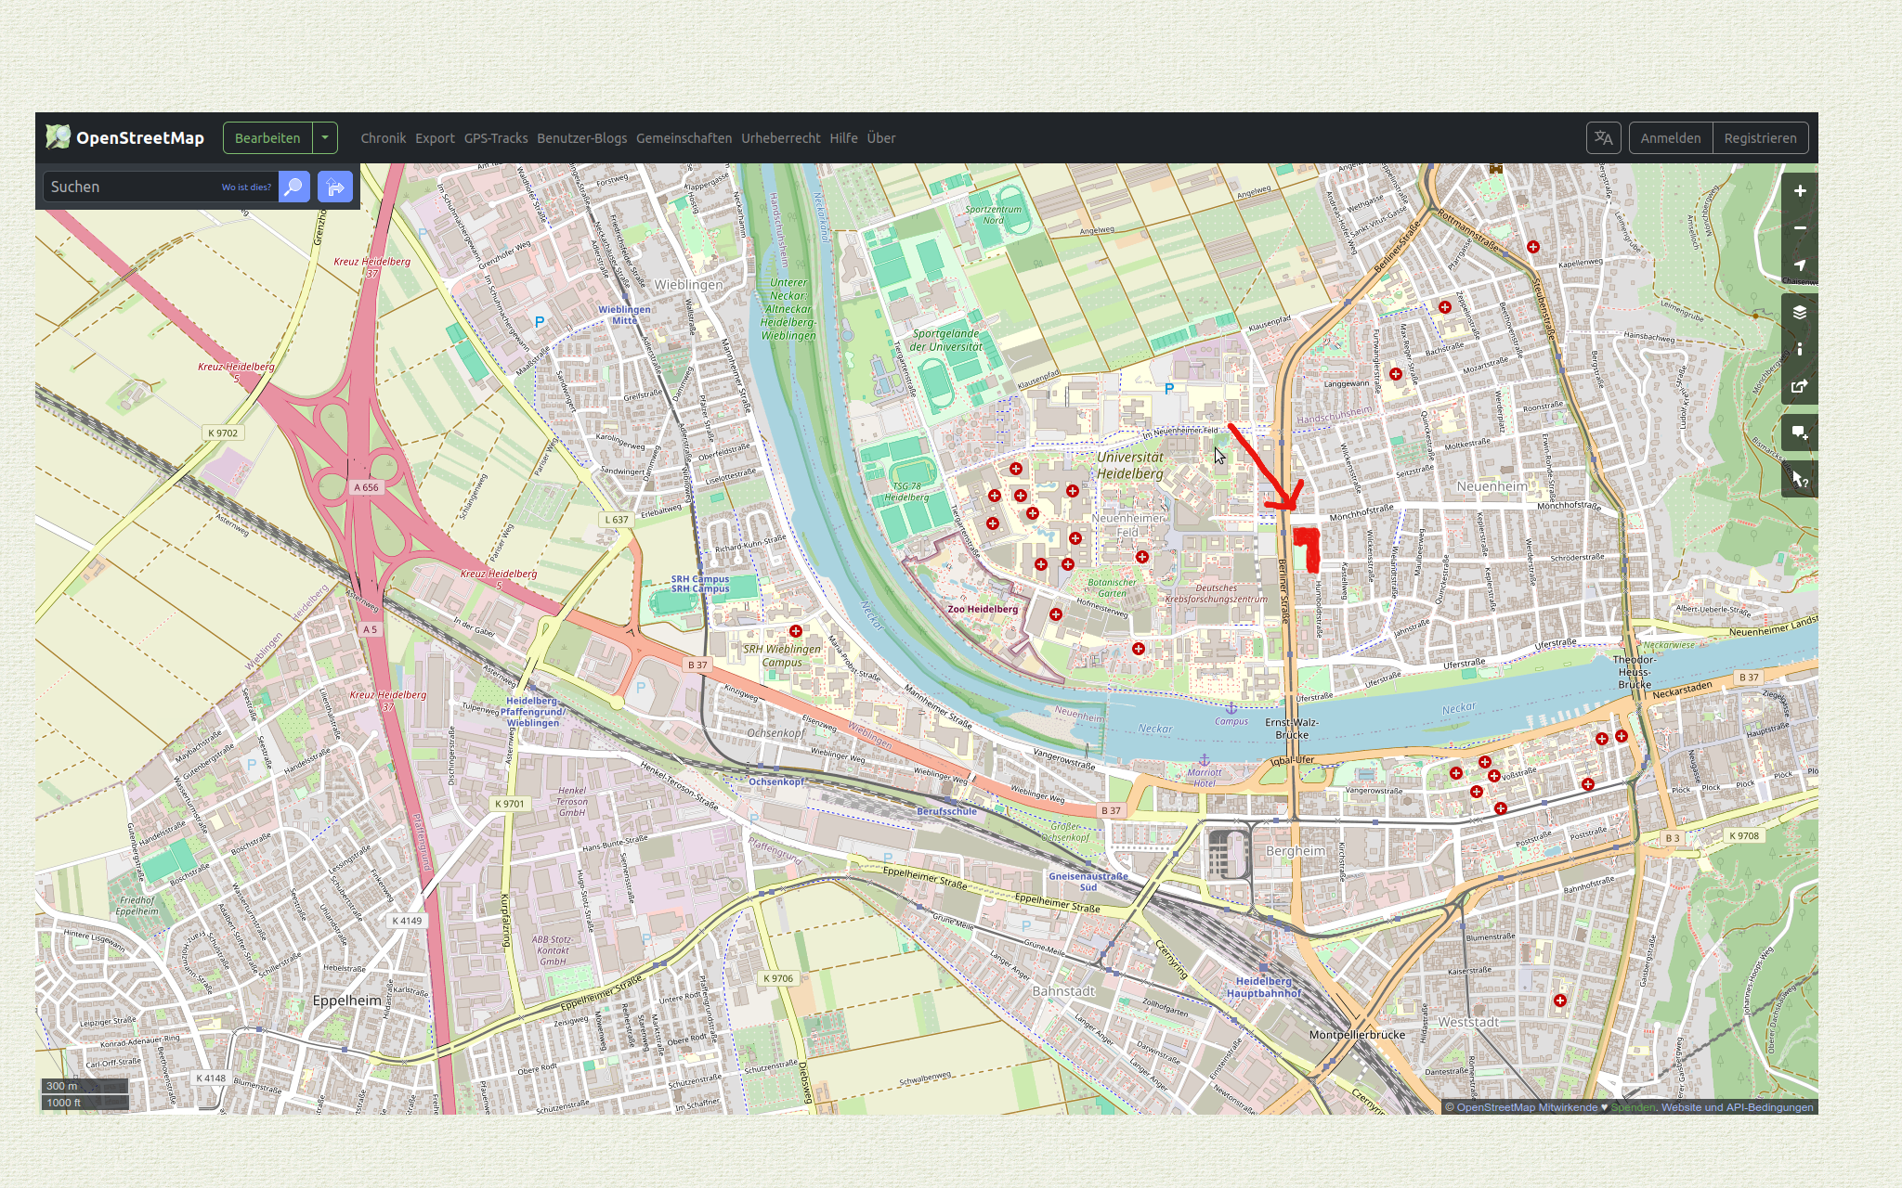
Task: Click the K 4149 road shield
Action: 407,921
